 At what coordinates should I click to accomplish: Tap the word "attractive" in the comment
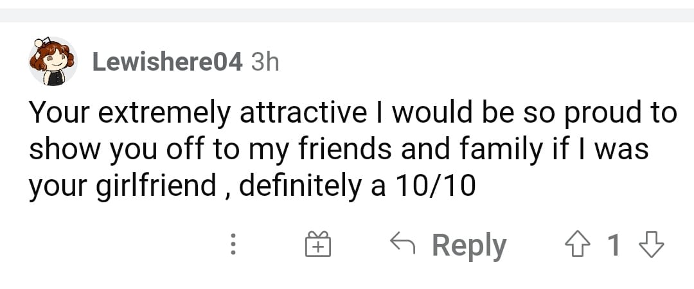[x=303, y=112]
